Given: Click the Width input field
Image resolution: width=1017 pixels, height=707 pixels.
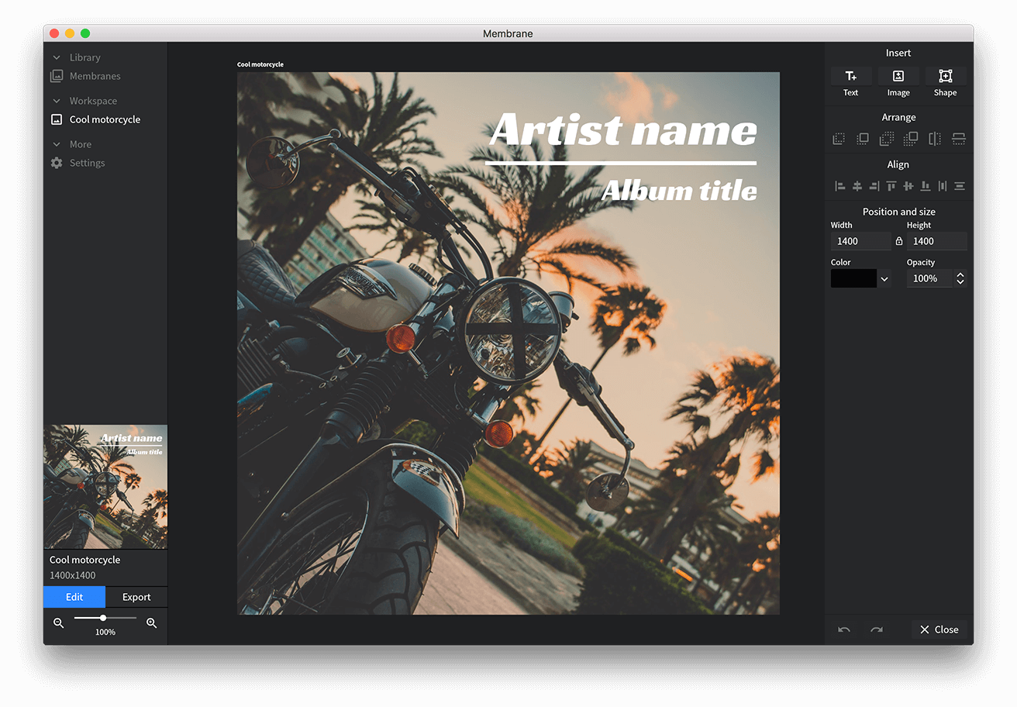Looking at the screenshot, I should [860, 241].
